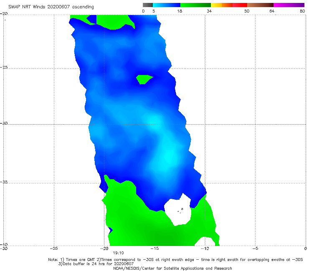Select the brown 50–64 color bar segment
309x271 pixels.
pyautogui.click(x=260, y=5)
